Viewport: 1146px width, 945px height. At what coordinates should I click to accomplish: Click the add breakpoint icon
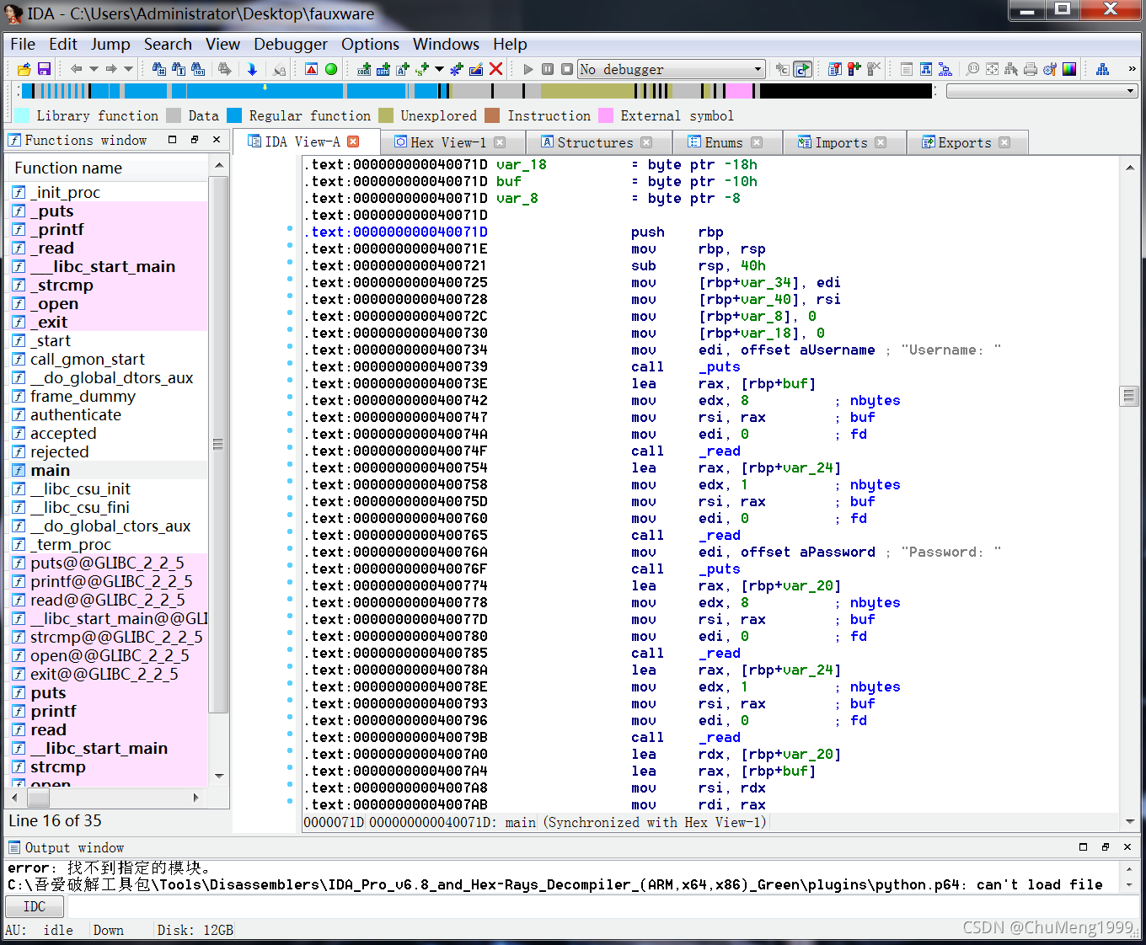[x=854, y=69]
